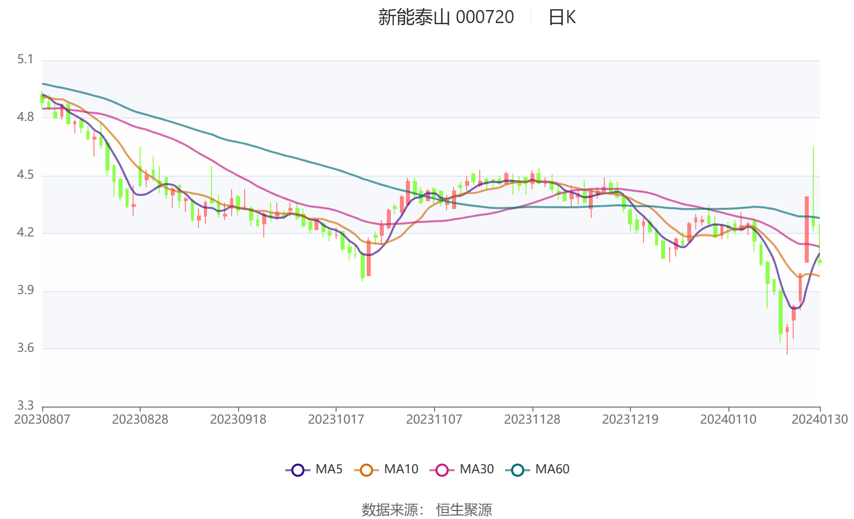Click the chart title 新能泰山 000720
The image size is (854, 519).
pyautogui.click(x=446, y=18)
